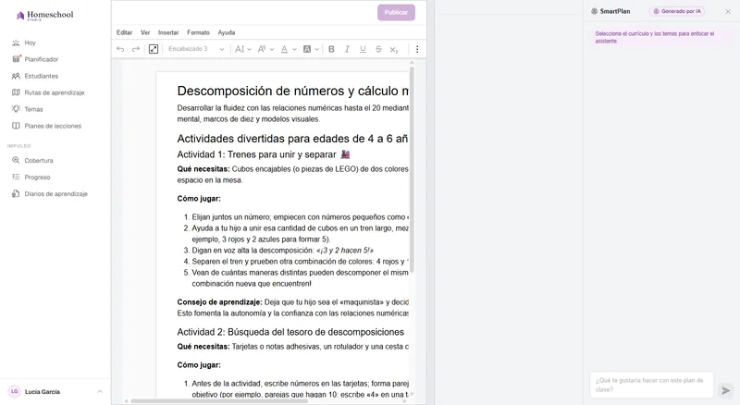The image size is (740, 405).
Task: Click the Homeschool Studio logo
Action: 45,15
